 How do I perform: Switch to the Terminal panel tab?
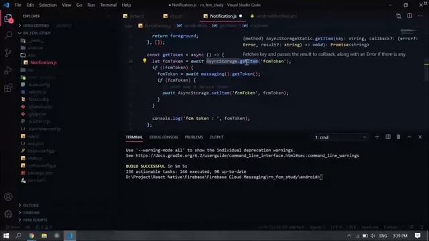pyautogui.click(x=134, y=137)
